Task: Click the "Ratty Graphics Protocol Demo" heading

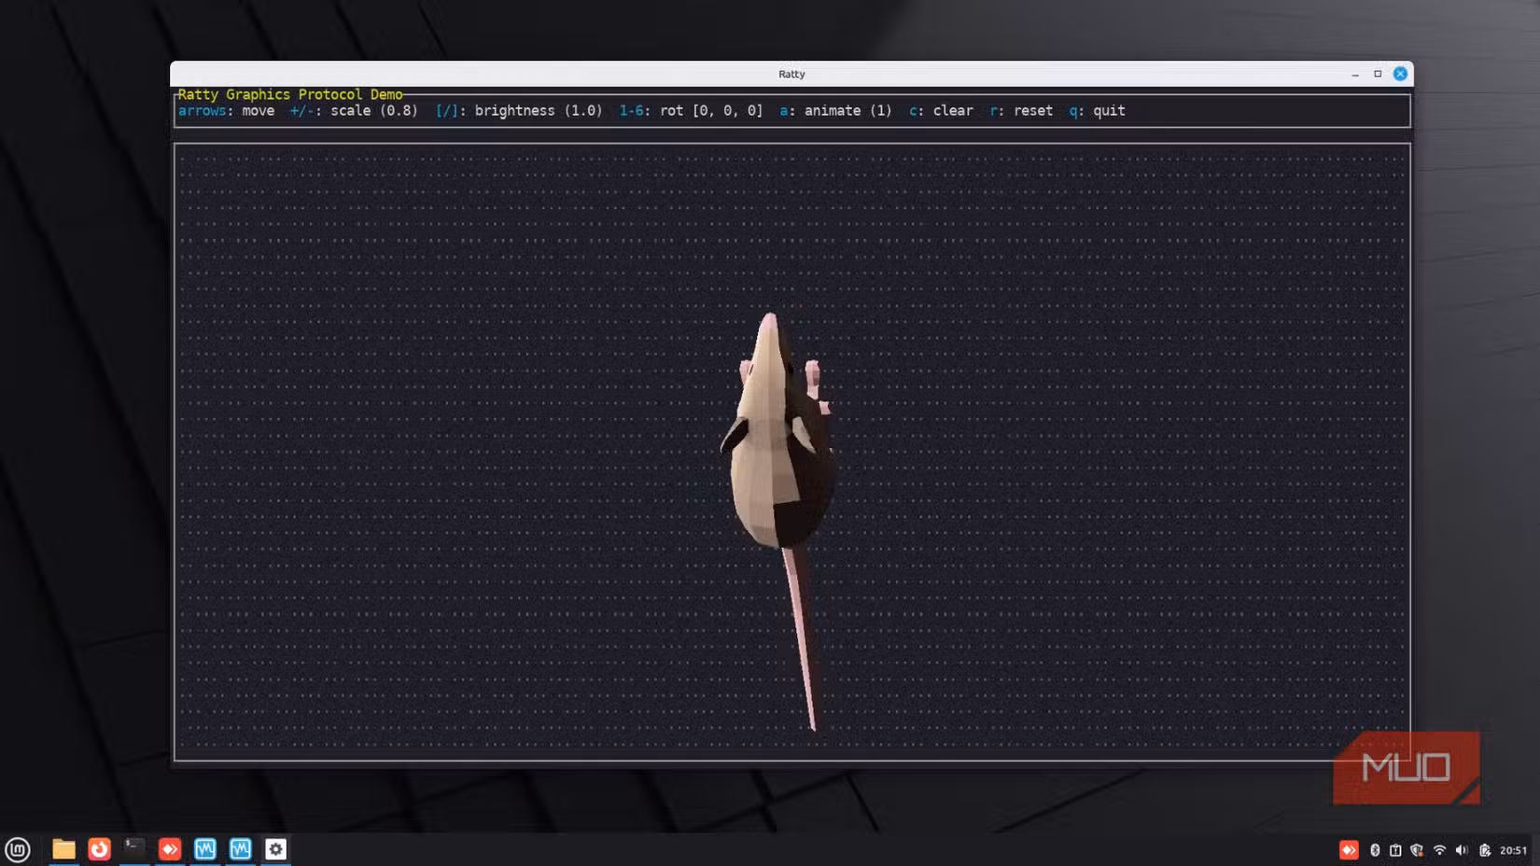Action: coord(290,94)
